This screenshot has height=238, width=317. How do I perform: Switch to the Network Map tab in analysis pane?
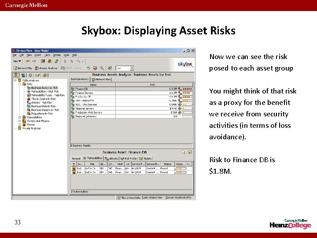(x=101, y=79)
